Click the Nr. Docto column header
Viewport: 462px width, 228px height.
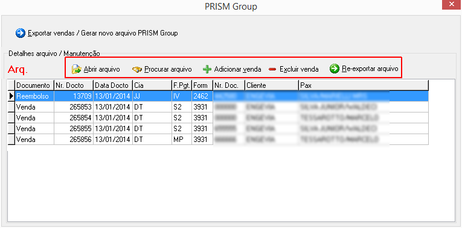pyautogui.click(x=74, y=85)
